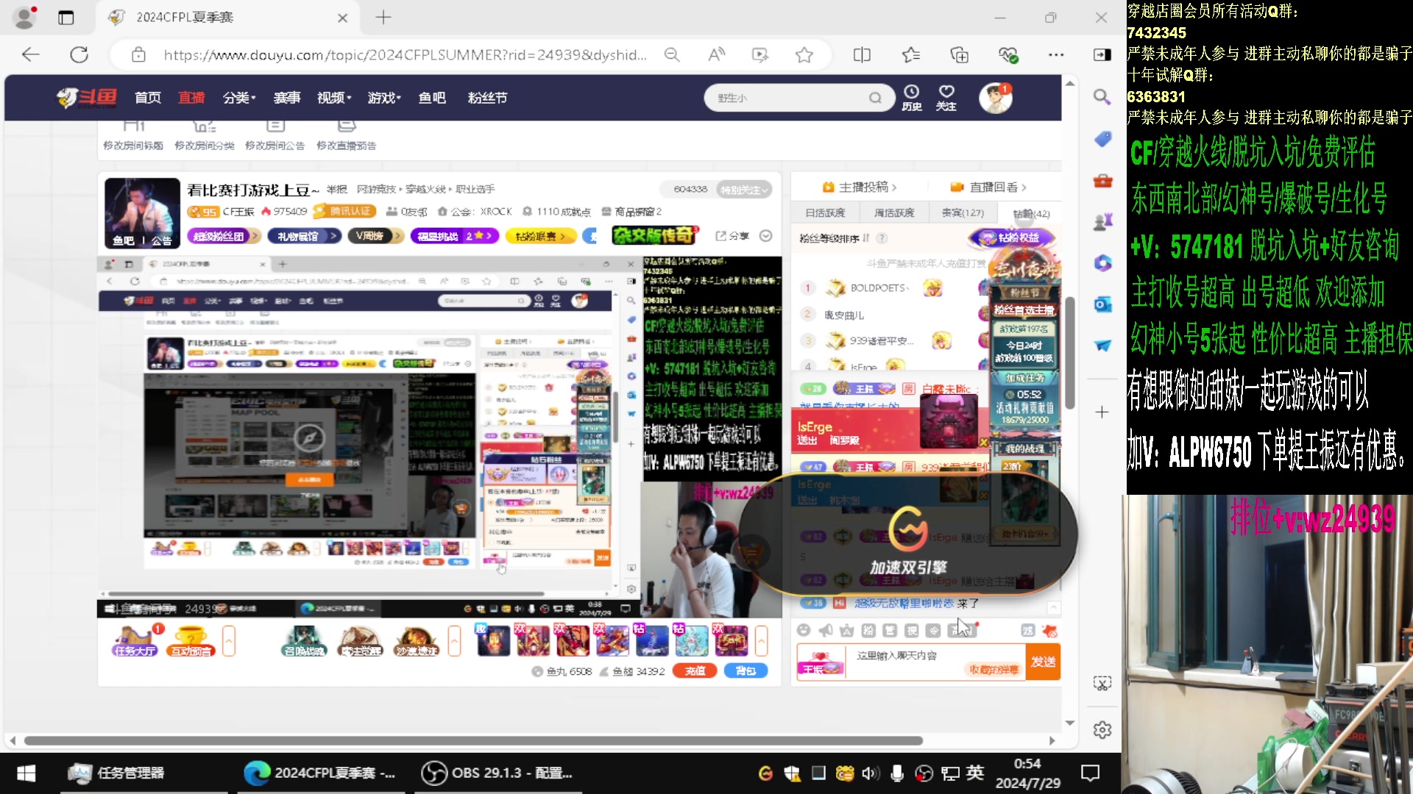
Task: Toggle the danmaku-block red star icon
Action: tap(1049, 631)
